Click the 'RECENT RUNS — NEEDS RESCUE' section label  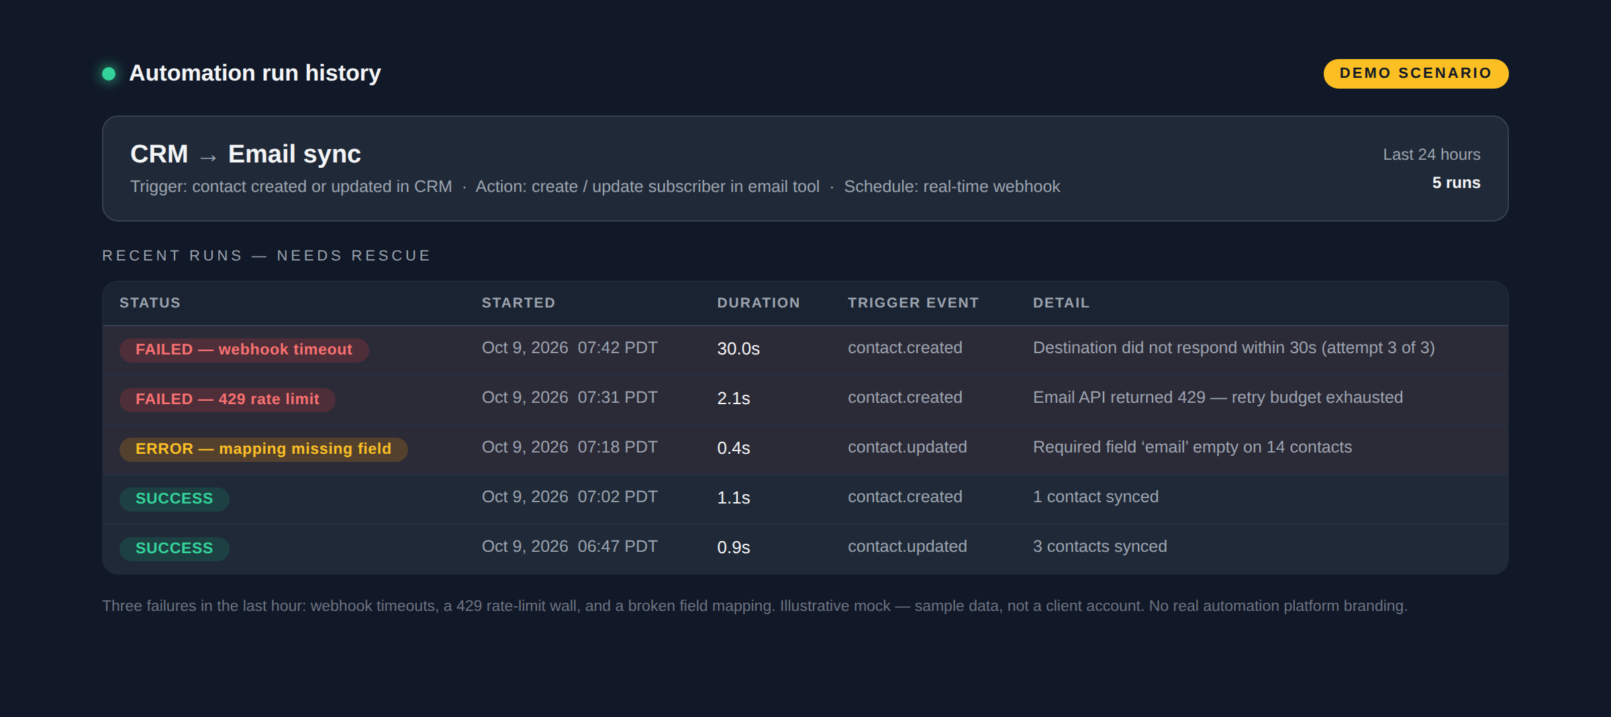point(266,256)
